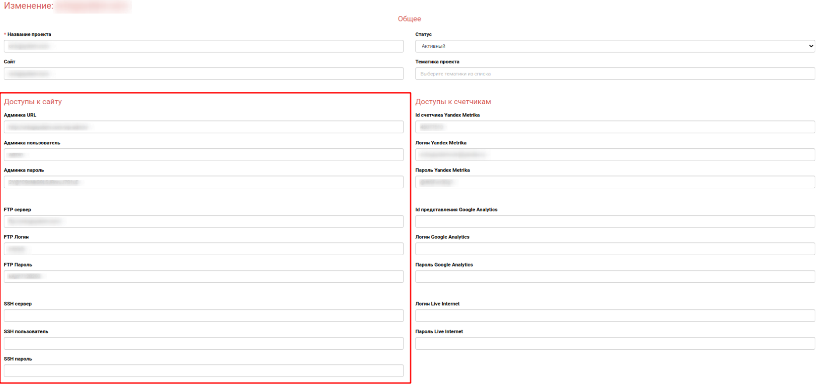The width and height of the screenshot is (816, 390).
Task: Click the Логин Live Internet field
Action: pyautogui.click(x=615, y=316)
